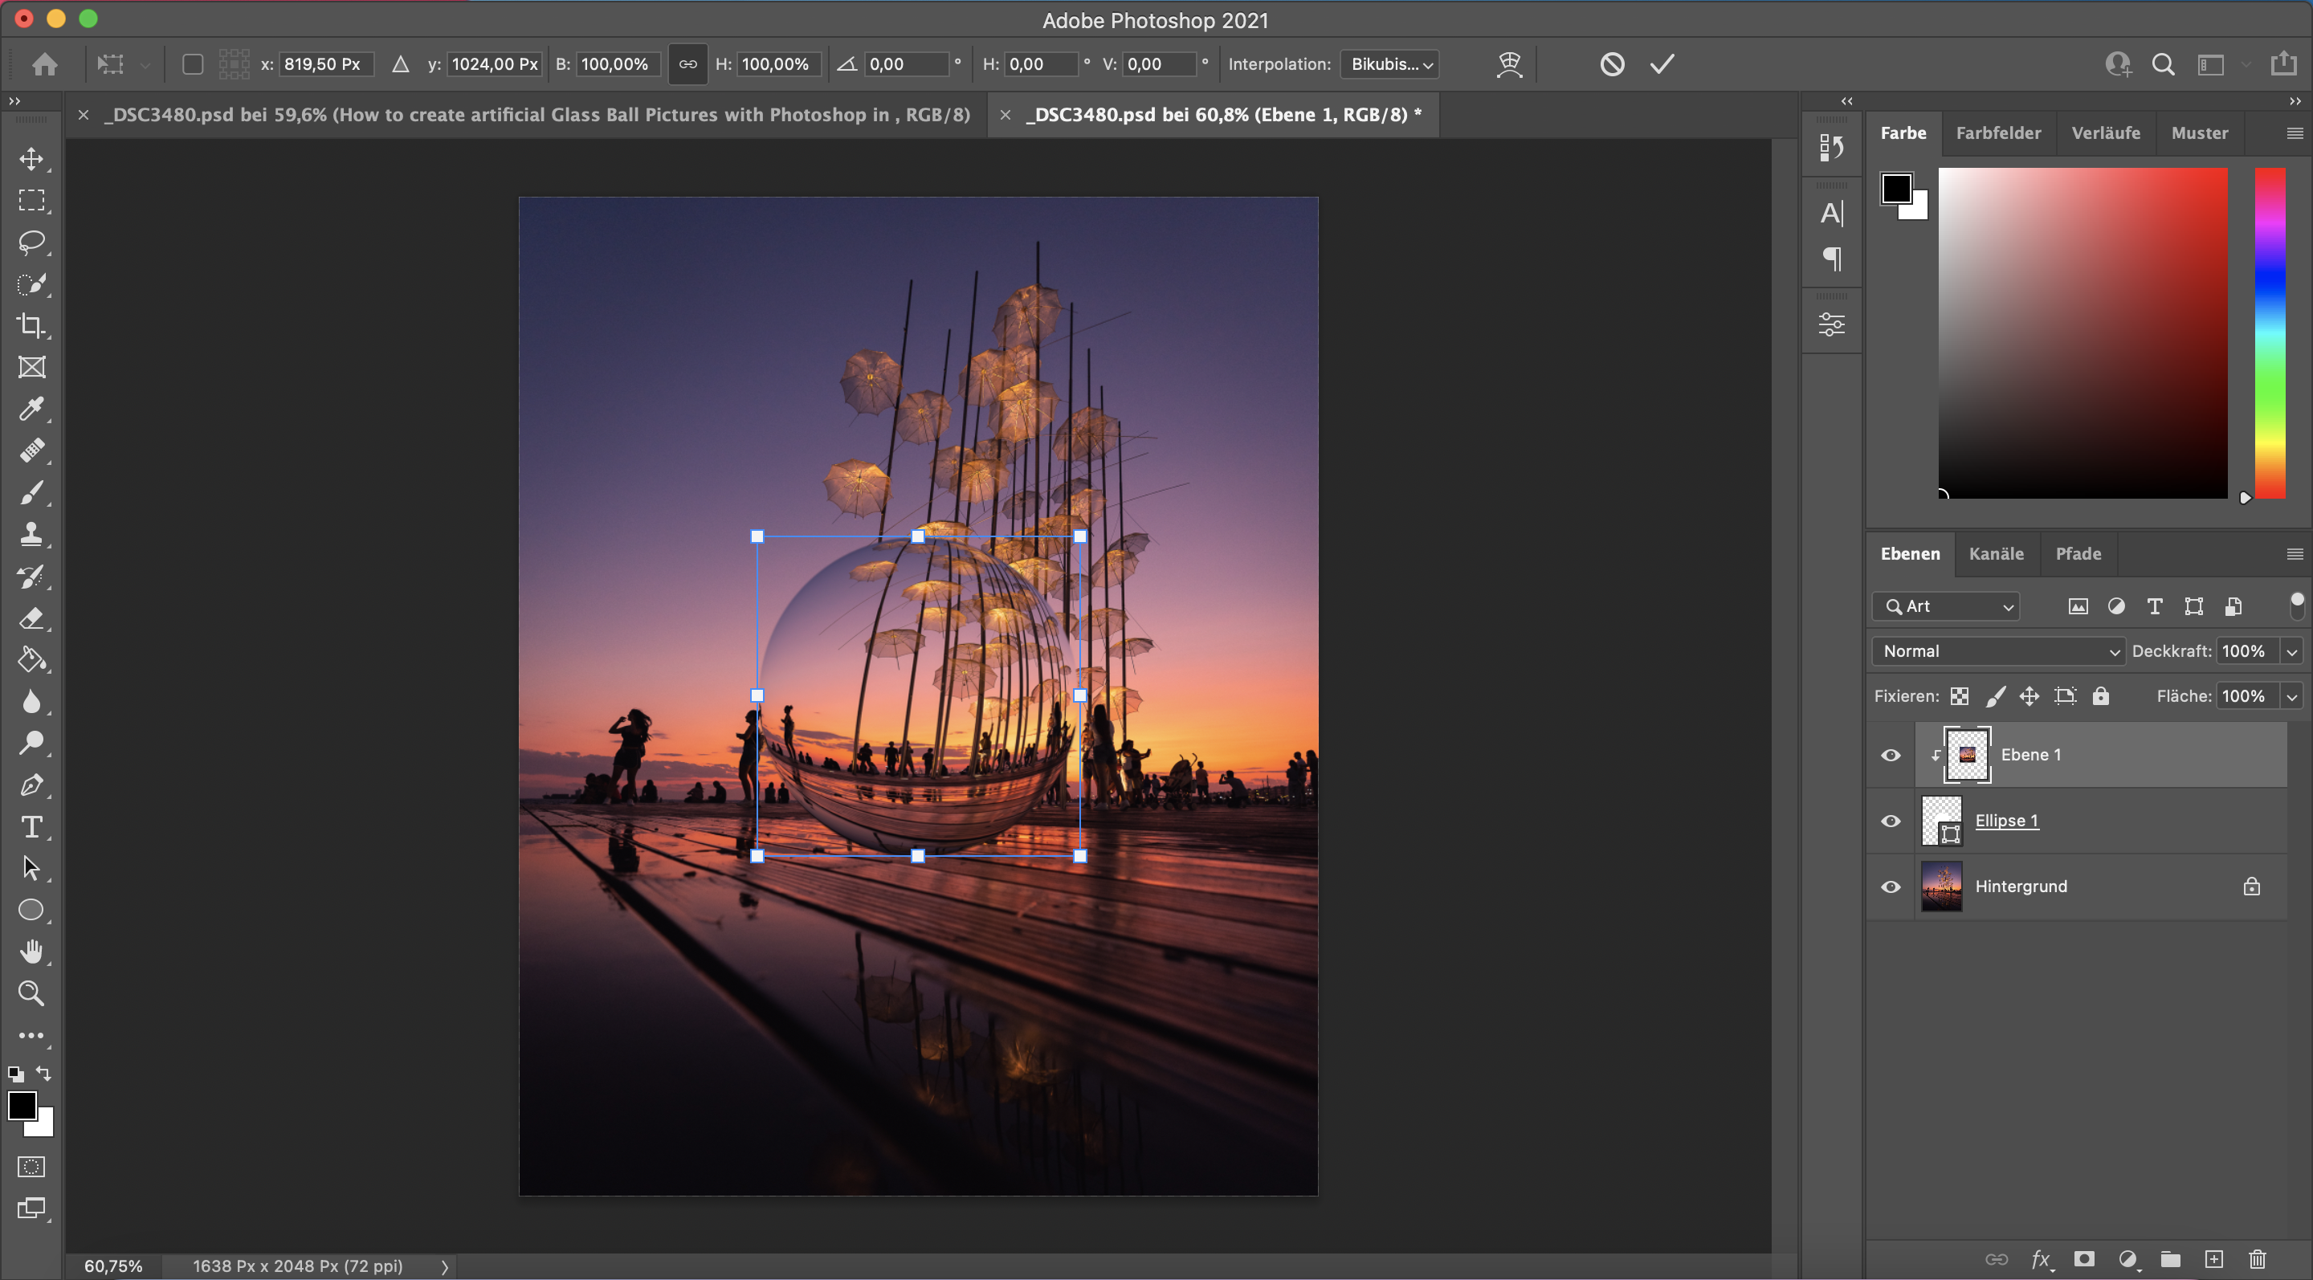This screenshot has width=2313, height=1280.
Task: Hide the Hintergrund layer
Action: [1890, 887]
